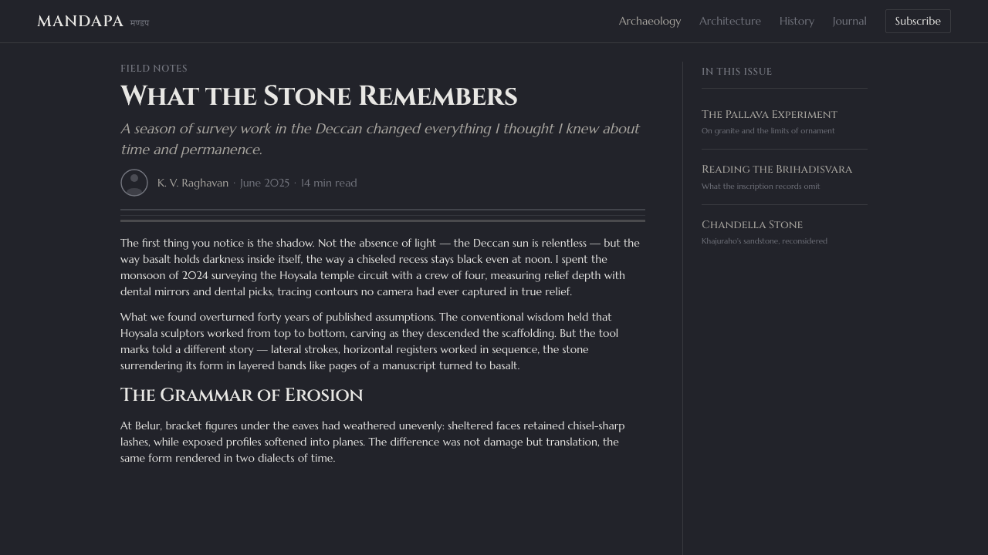The height and width of the screenshot is (555, 988).
Task: Visit the Journal page
Action: point(849,22)
